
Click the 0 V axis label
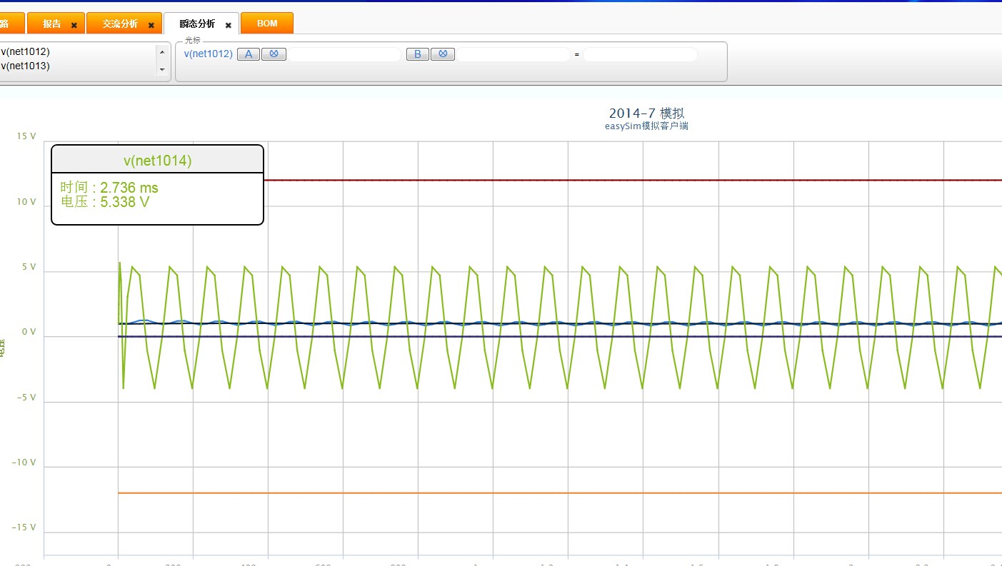pos(29,332)
